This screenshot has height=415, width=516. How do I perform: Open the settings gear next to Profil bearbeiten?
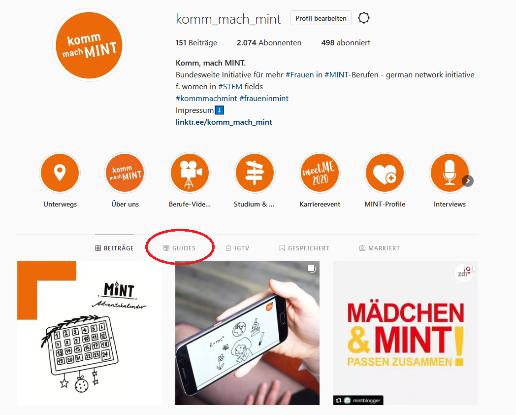[x=364, y=18]
